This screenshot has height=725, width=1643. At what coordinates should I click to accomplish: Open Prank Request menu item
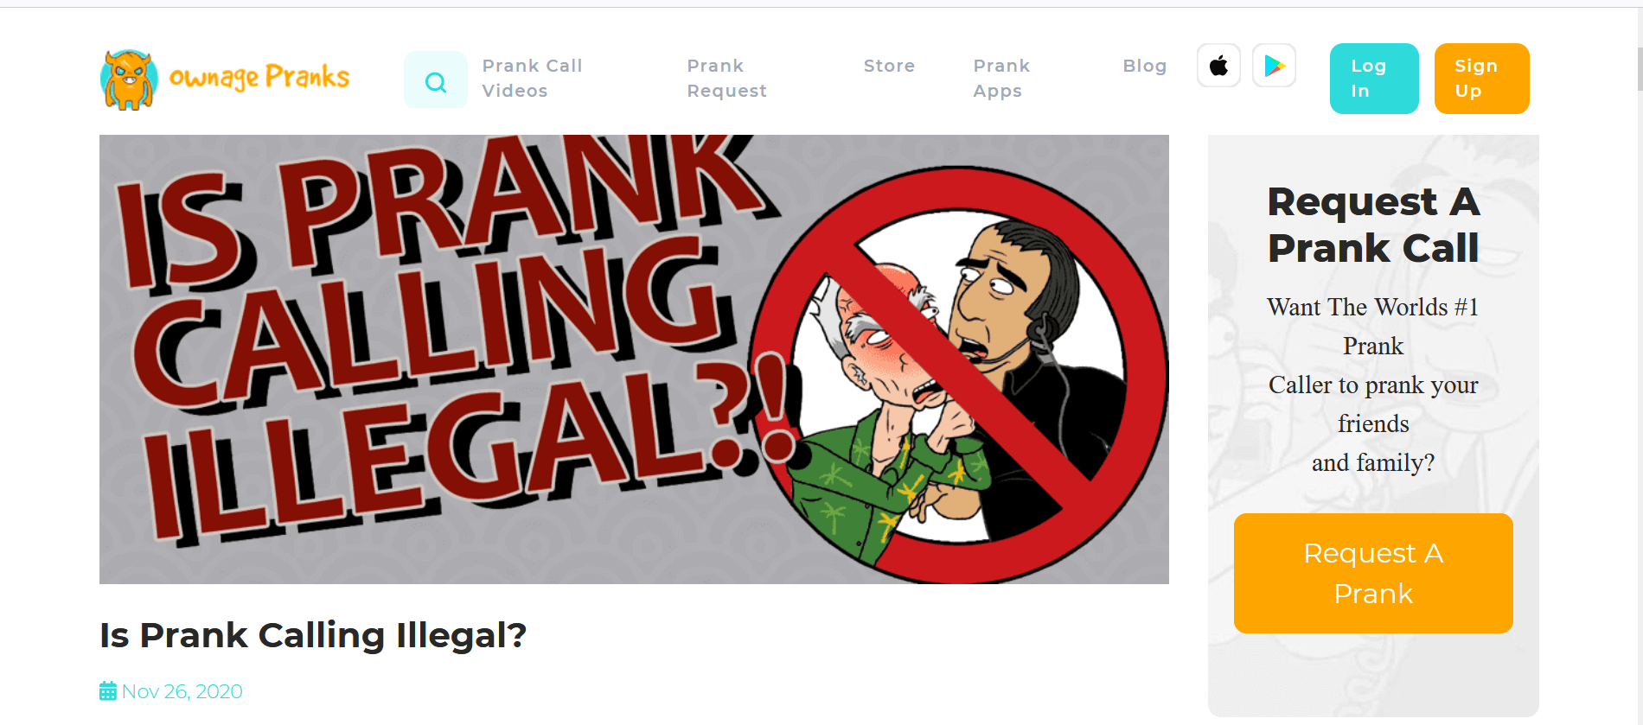(726, 78)
